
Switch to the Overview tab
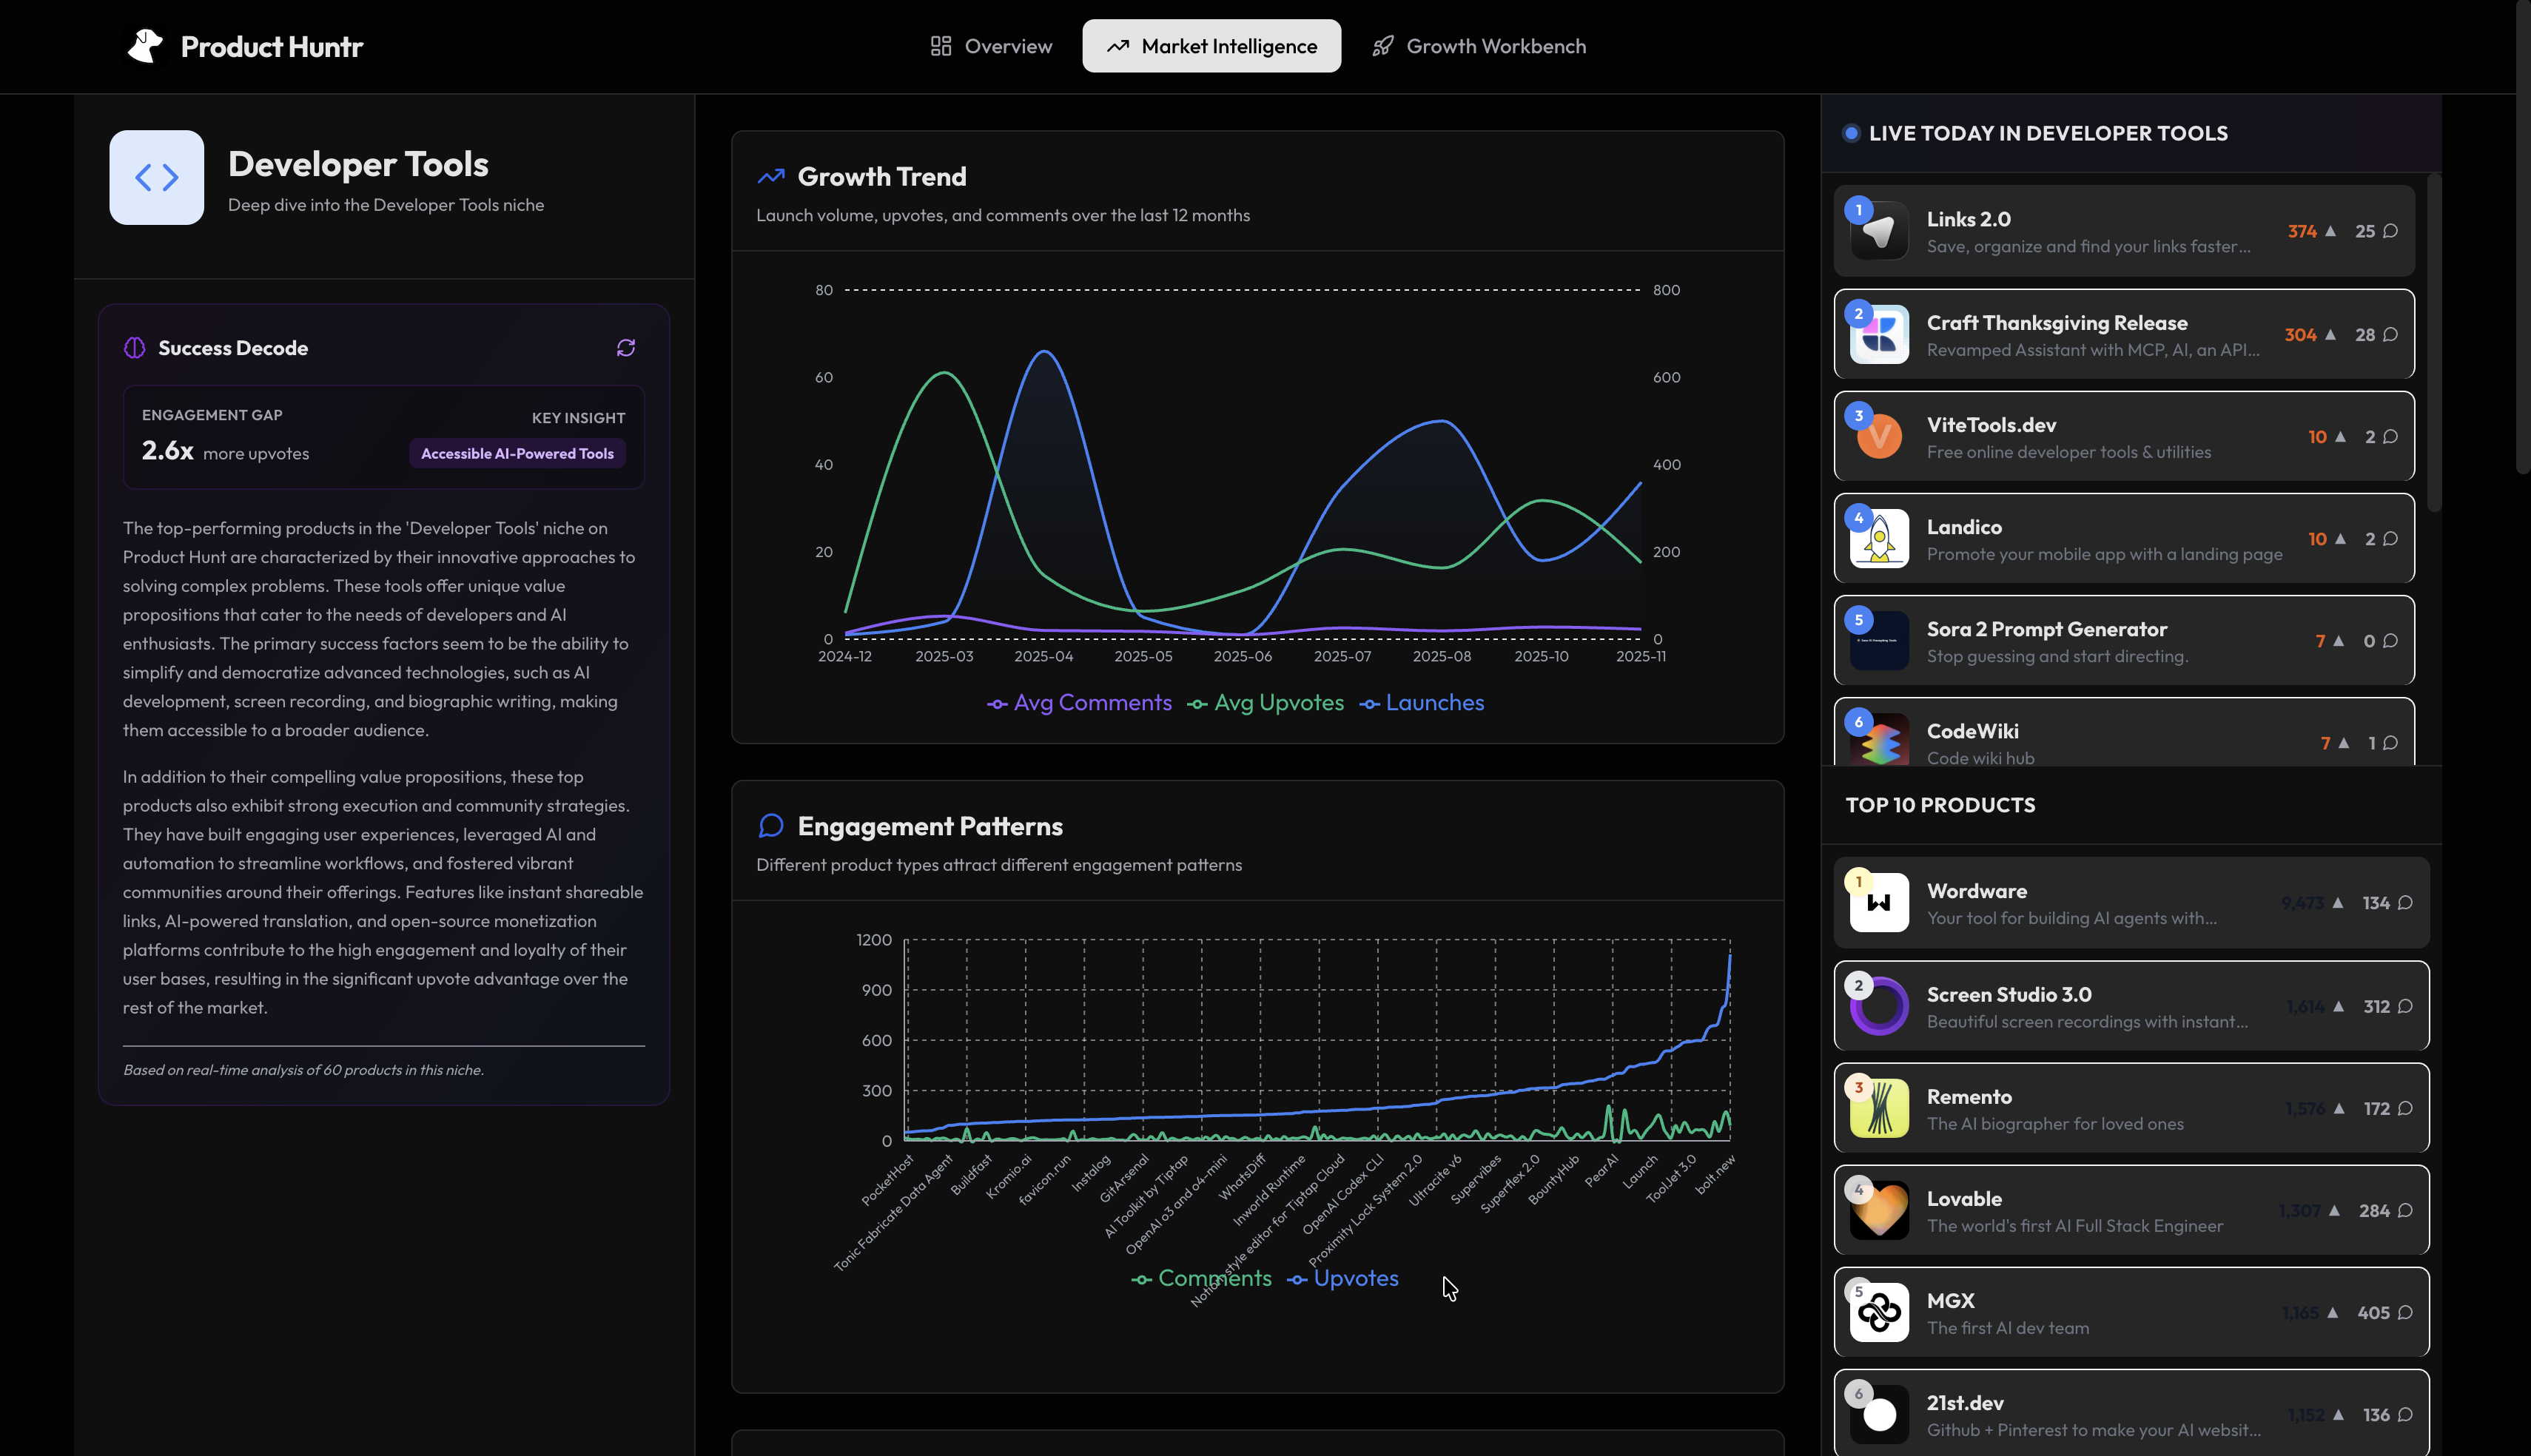990,46
